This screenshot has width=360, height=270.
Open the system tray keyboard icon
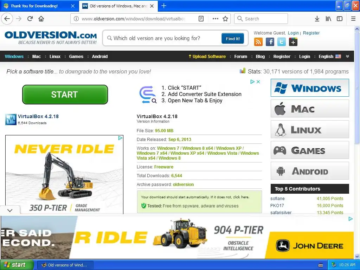point(321,265)
